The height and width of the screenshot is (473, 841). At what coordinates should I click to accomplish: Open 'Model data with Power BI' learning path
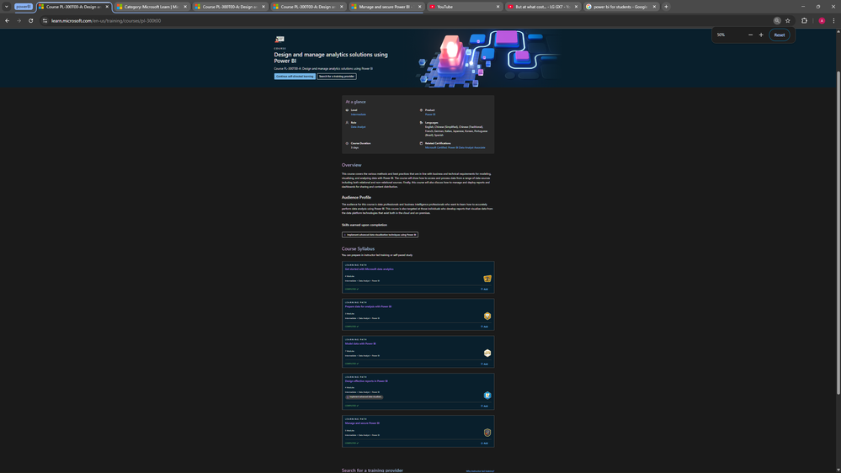pyautogui.click(x=360, y=343)
